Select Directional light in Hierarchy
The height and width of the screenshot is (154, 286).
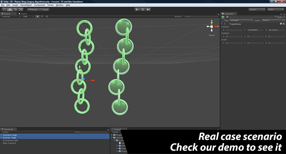10,140
